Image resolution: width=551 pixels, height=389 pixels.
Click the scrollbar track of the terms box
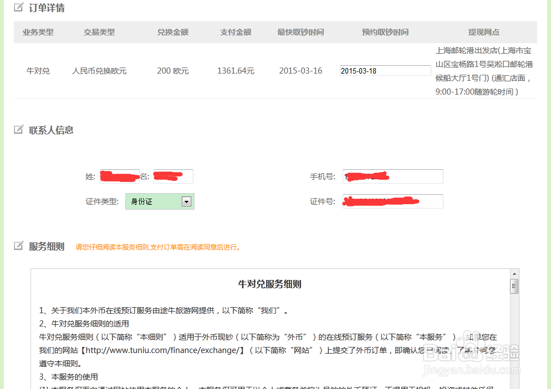coord(515,332)
